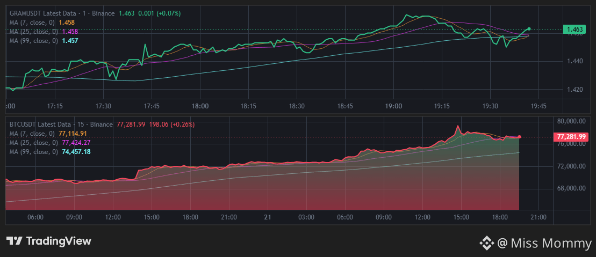Screen dimensions: 596x257
Task: Click 19:45 on the GRAM time axis
Action: [538, 106]
